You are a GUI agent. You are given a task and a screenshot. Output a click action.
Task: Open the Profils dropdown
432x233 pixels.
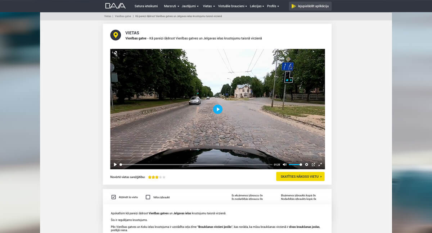point(272,6)
